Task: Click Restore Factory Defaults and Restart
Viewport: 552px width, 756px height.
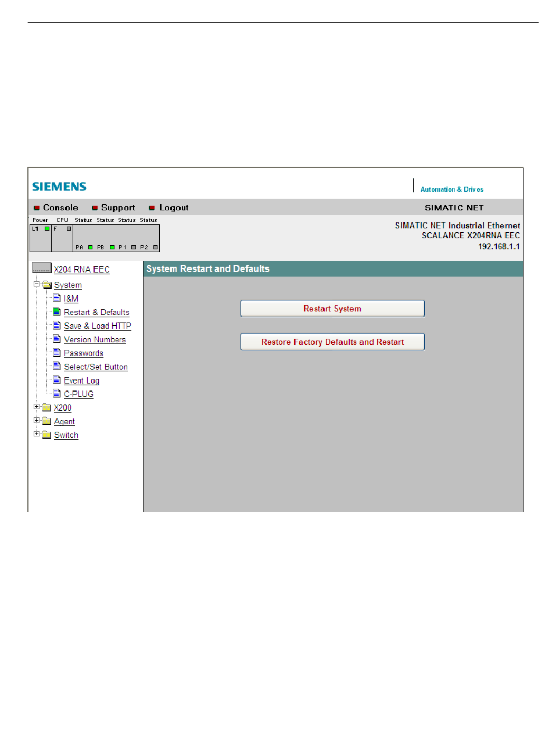Action: [x=332, y=342]
